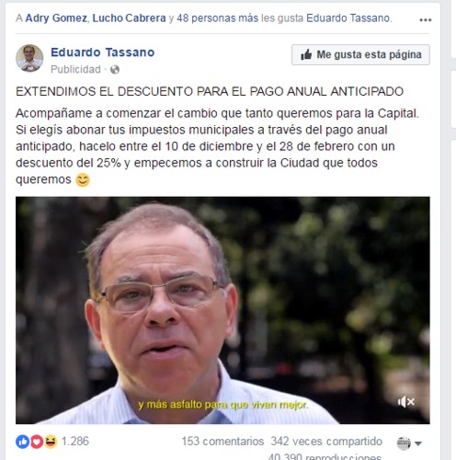Viewport: 456px width, 460px height.
Task: Open the 153 comentarios link
Action: point(222,442)
